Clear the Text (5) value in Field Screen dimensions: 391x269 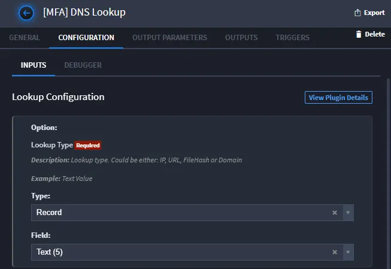[x=335, y=252]
